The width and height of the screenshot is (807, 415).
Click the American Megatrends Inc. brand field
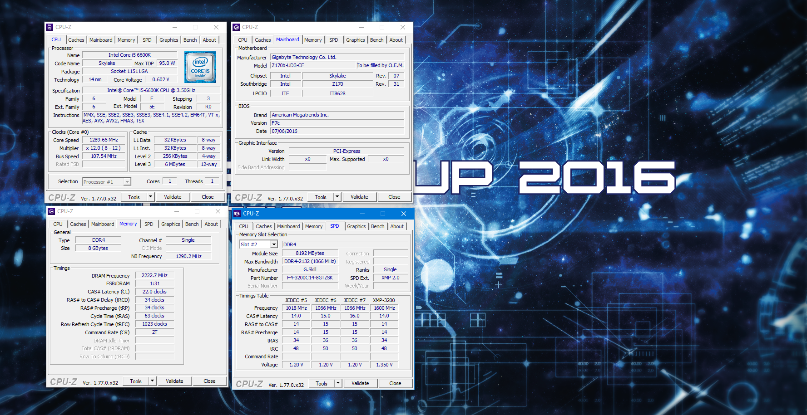click(x=337, y=115)
